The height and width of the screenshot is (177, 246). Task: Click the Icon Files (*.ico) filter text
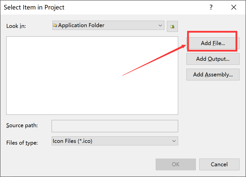pos(72,141)
